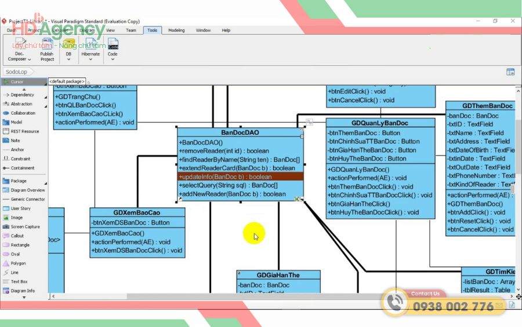The width and height of the screenshot is (522, 327).
Task: Open the Team tab
Action: (x=131, y=30)
